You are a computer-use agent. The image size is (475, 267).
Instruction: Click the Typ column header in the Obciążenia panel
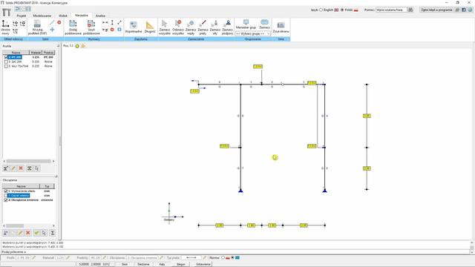[47, 186]
